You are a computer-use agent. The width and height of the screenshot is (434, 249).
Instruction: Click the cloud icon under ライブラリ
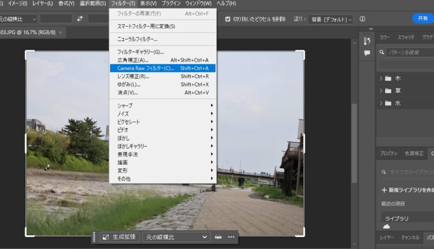pyautogui.click(x=387, y=226)
